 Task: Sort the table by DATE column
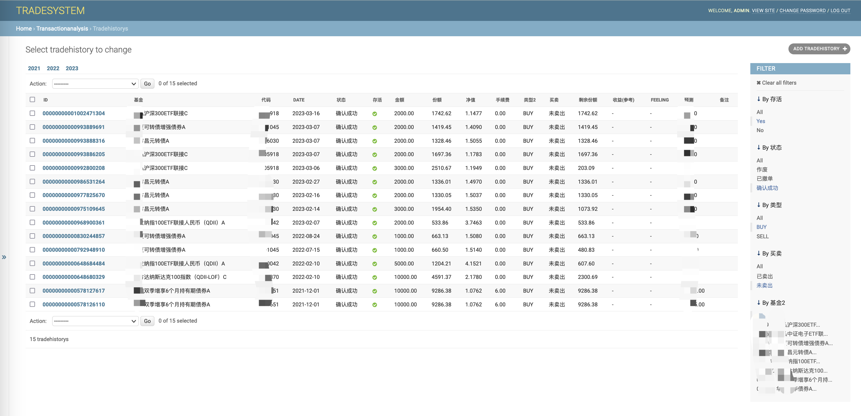point(299,100)
